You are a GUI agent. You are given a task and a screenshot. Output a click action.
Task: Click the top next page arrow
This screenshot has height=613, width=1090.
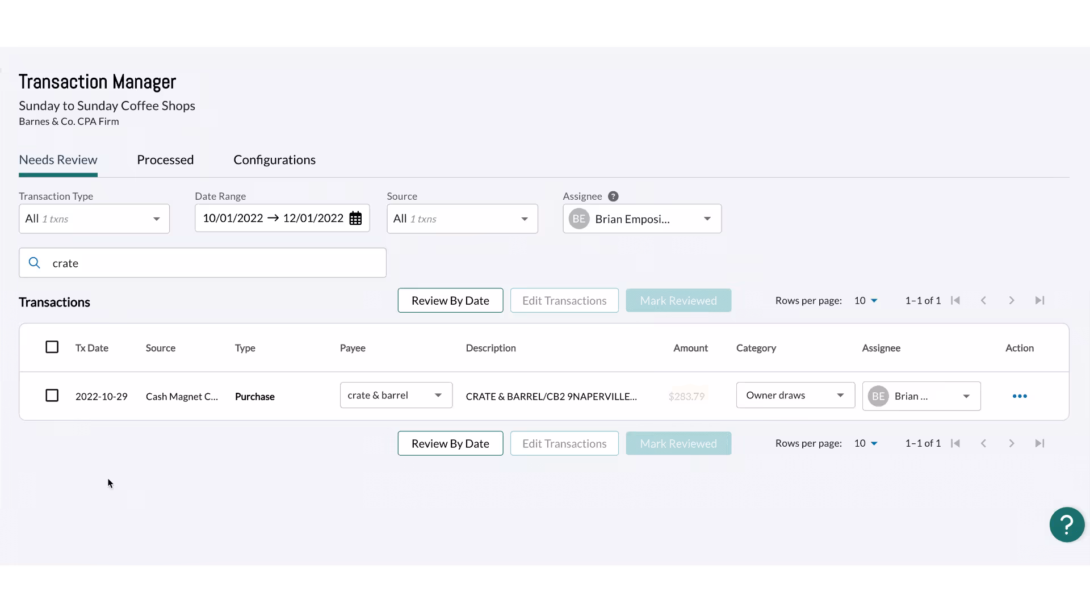coord(1012,300)
